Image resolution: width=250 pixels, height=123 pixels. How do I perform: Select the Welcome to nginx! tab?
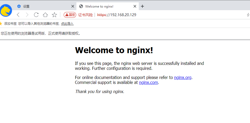[x=108, y=7]
